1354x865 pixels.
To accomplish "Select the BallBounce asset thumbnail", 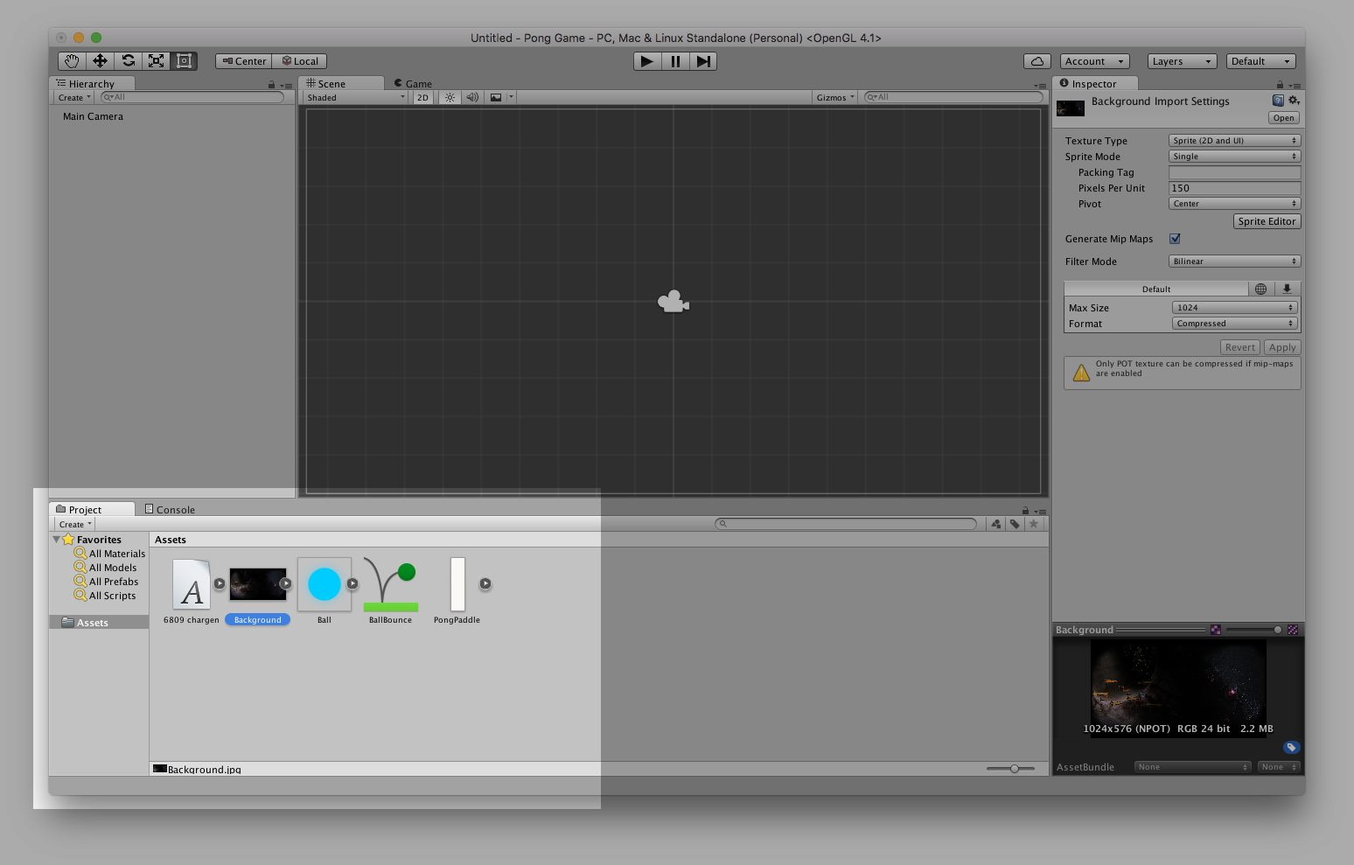I will coord(390,584).
